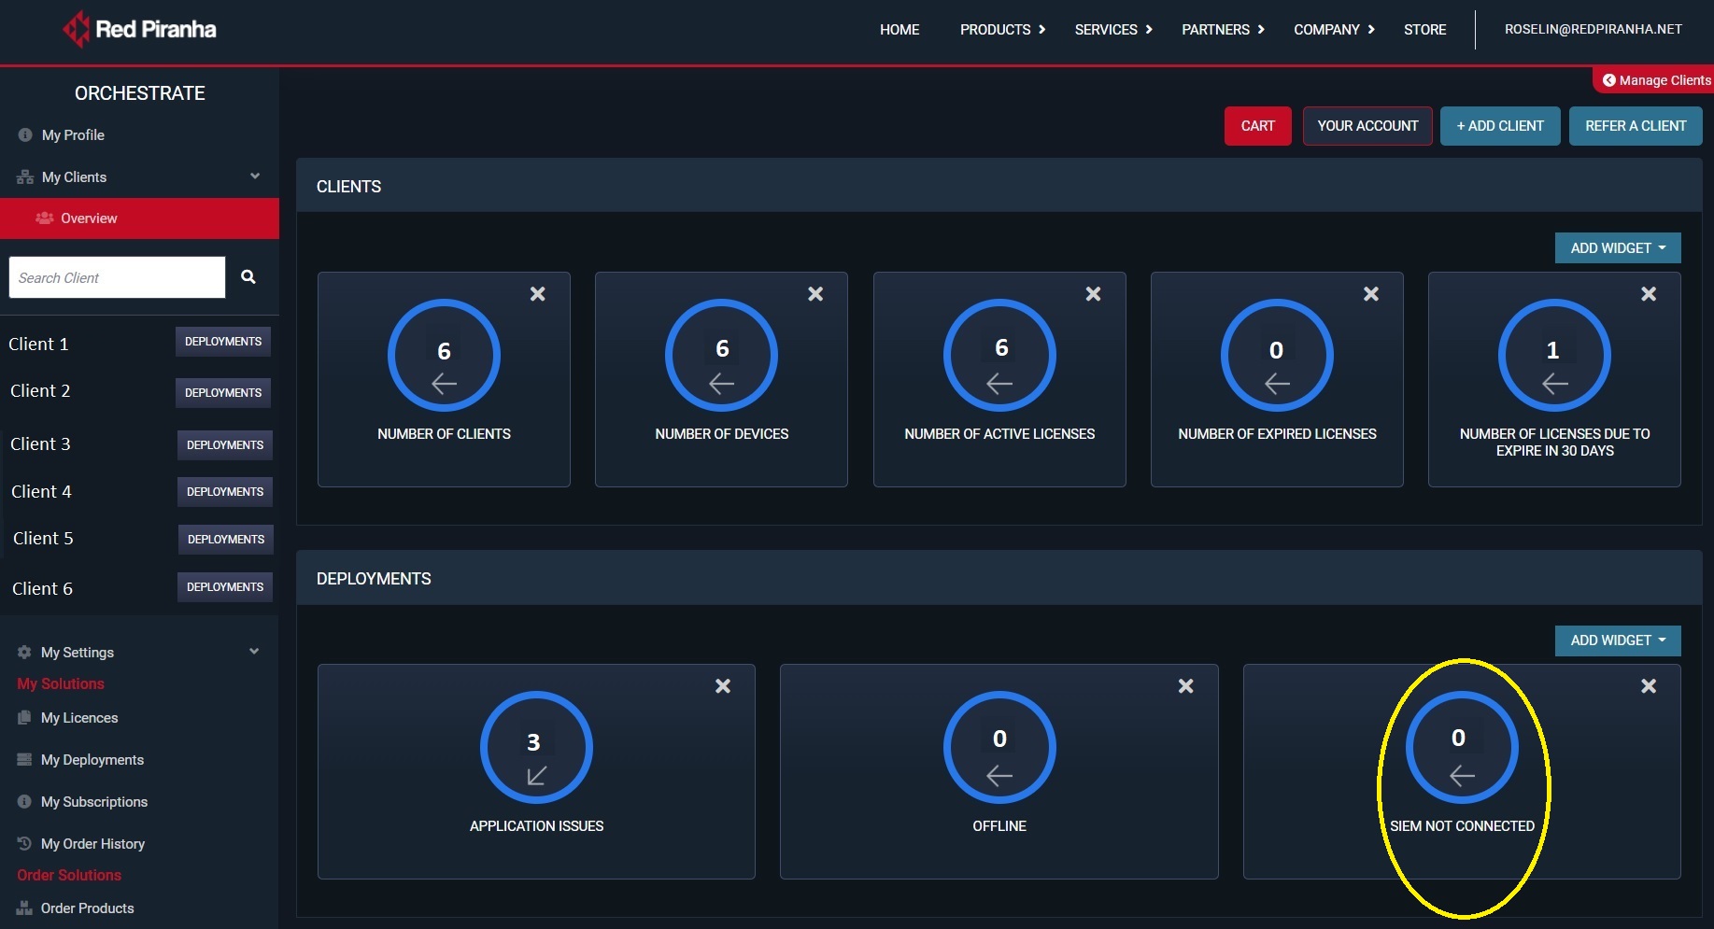This screenshot has width=1714, height=929.
Task: Click the SIEM Not Connected circle counter
Action: point(1462,748)
